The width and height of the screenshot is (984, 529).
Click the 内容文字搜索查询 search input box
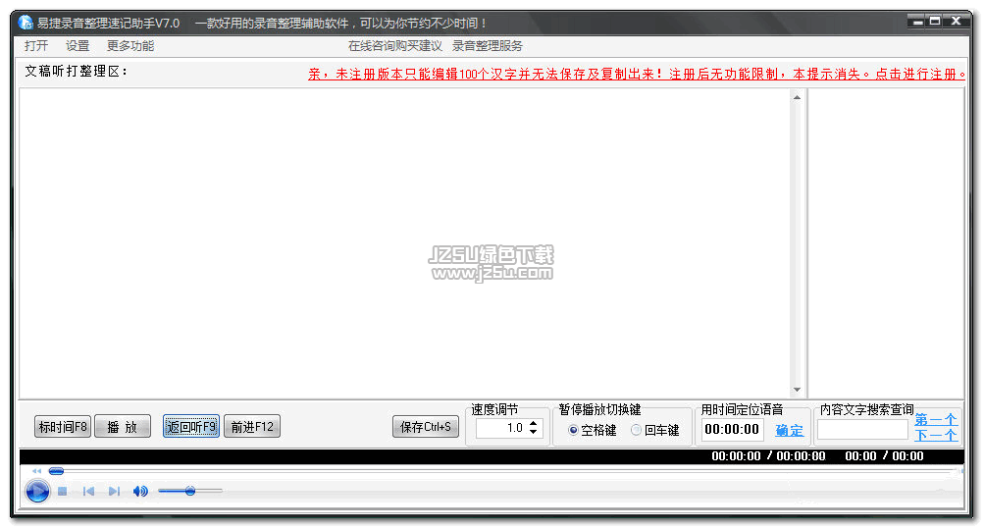tap(863, 429)
